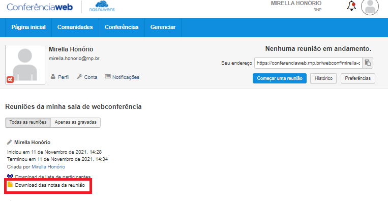Screen dimensions: 388x201
Task: Open the user avatar menu at top right
Action: (370, 7)
